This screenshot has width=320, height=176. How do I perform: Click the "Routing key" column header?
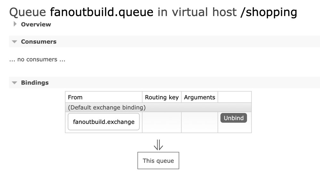coord(162,97)
